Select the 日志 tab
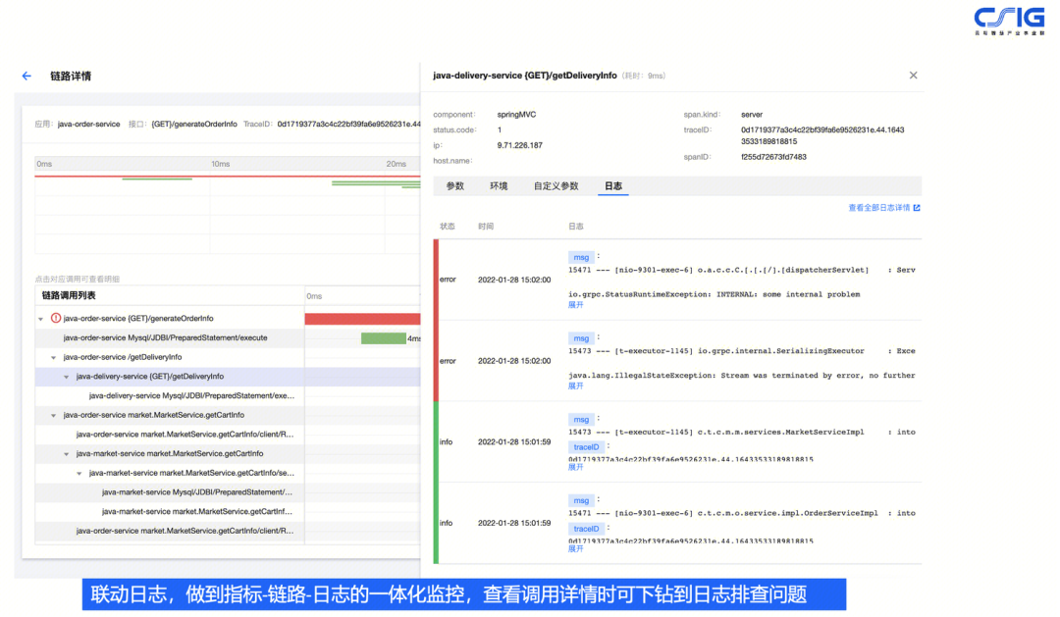The height and width of the screenshot is (617, 1060). click(613, 185)
